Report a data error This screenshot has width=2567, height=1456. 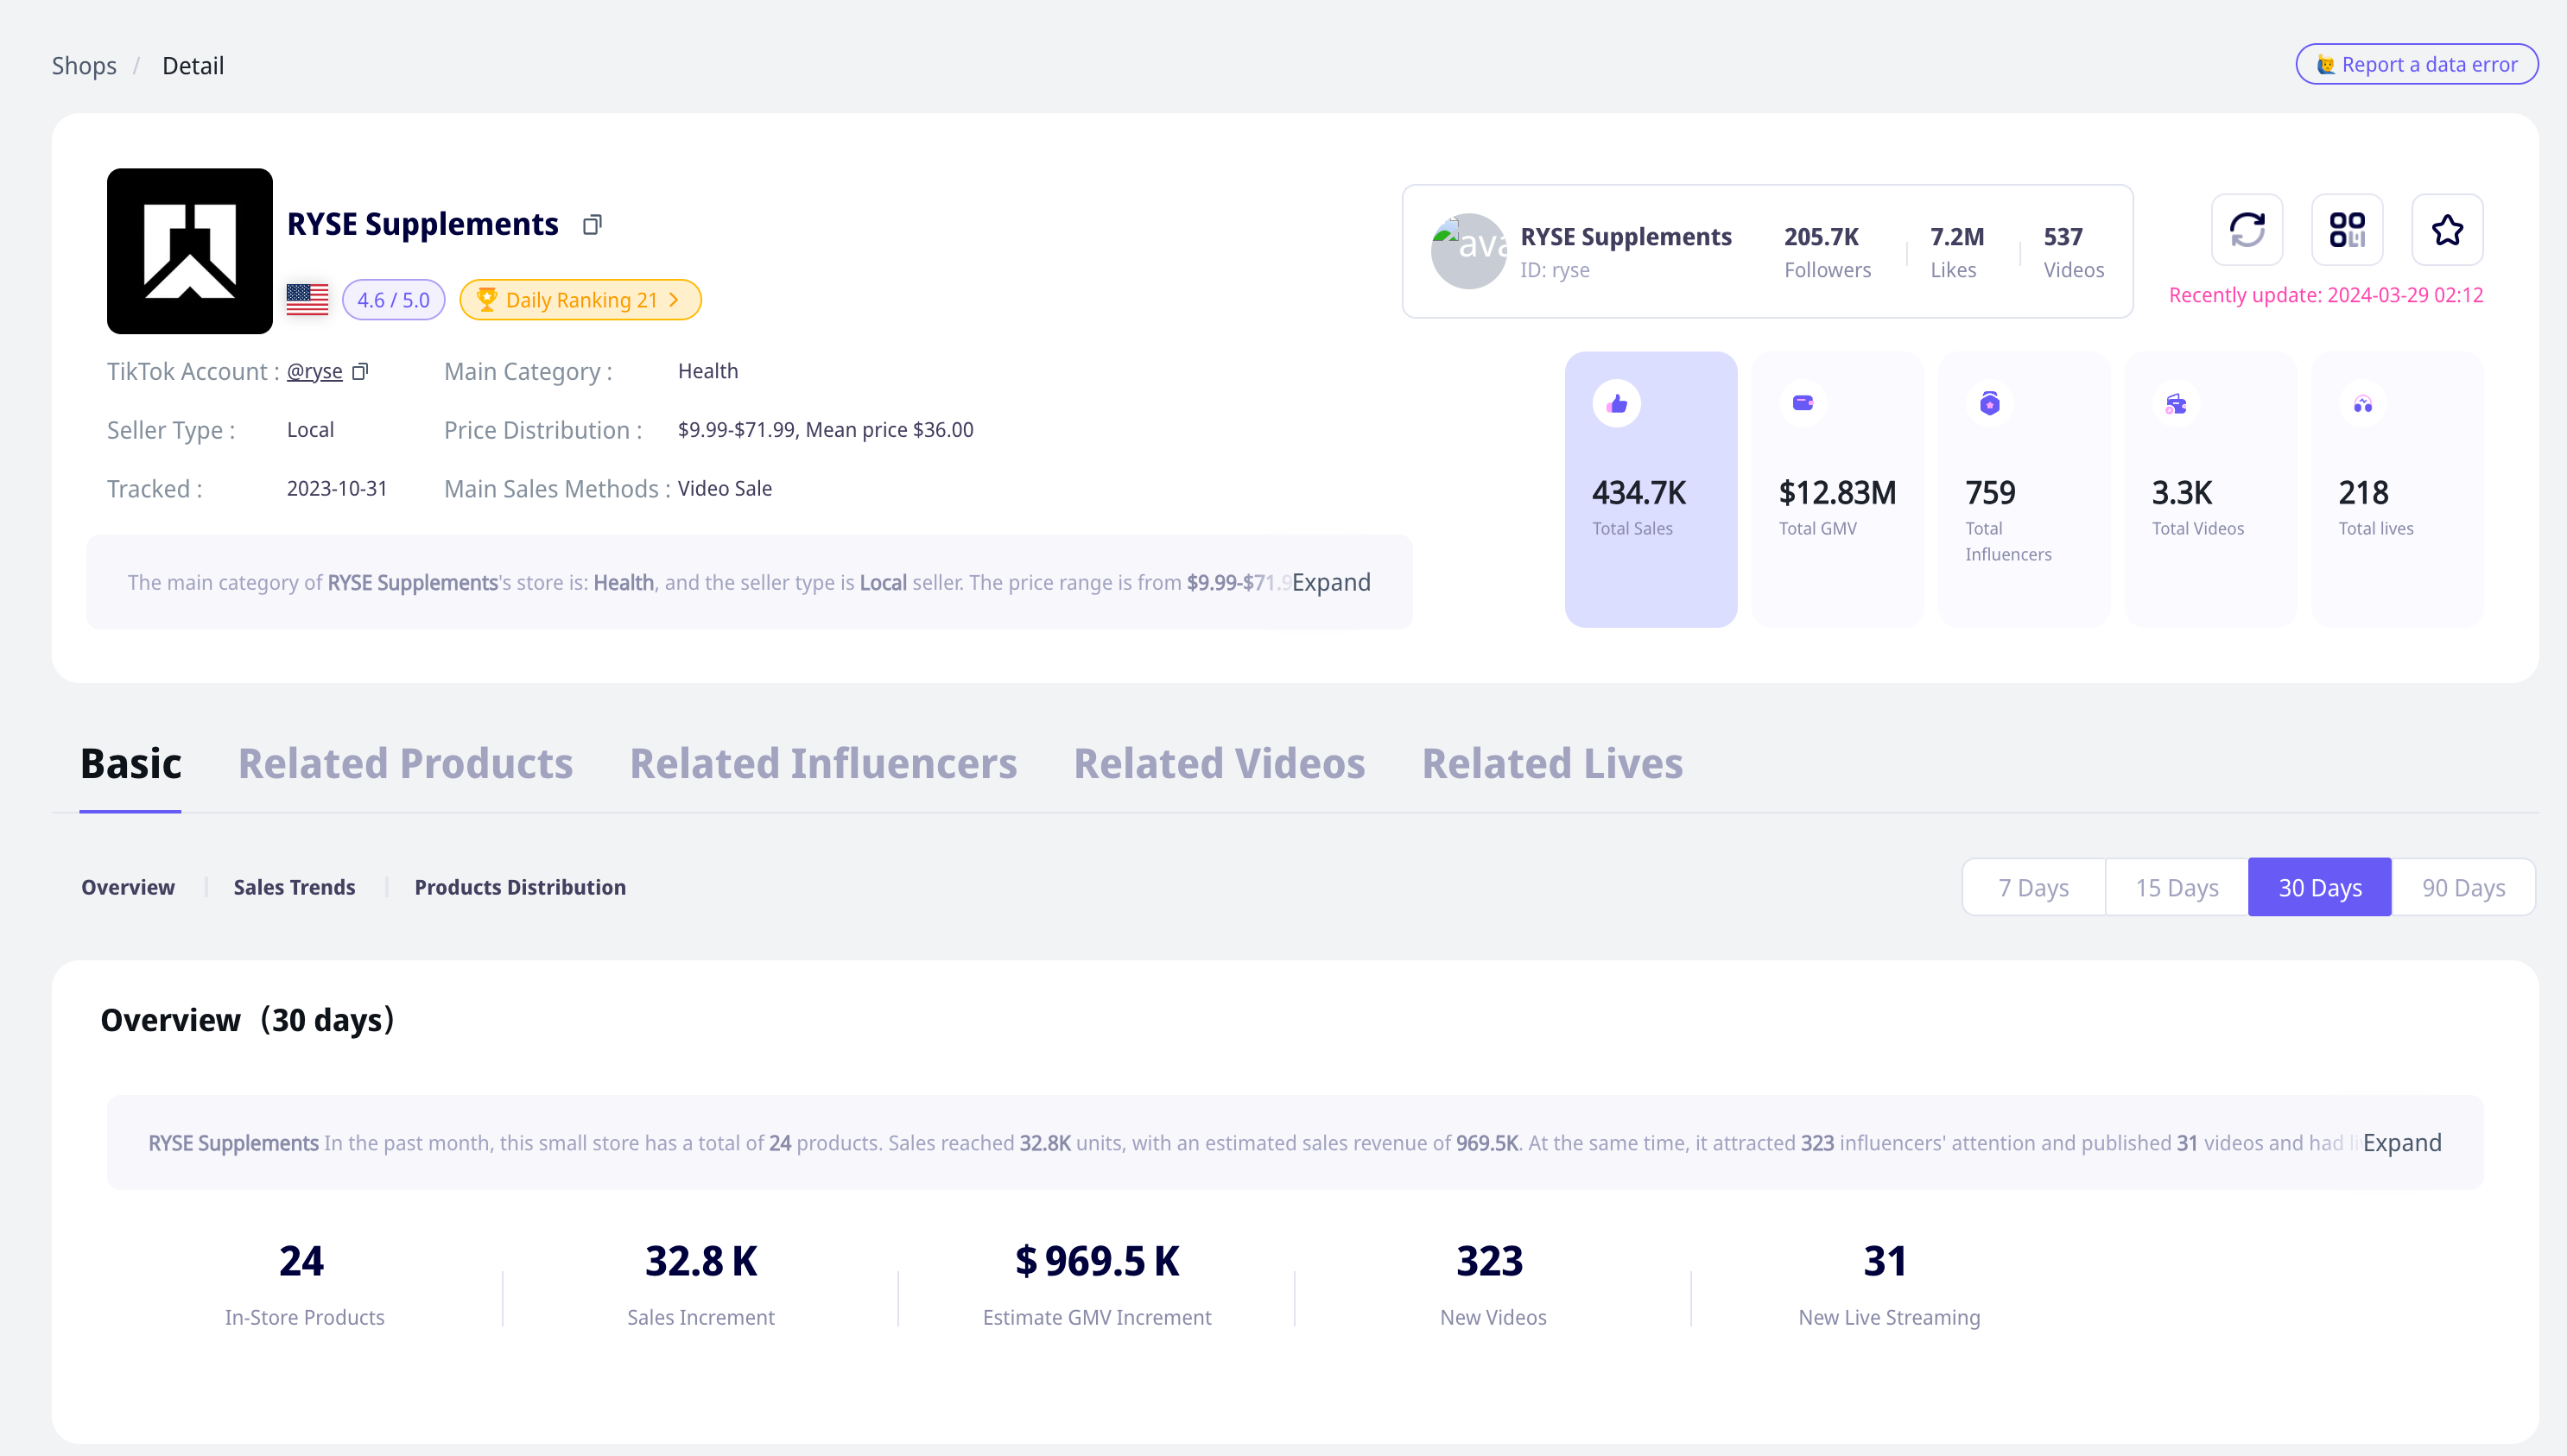click(2417, 64)
